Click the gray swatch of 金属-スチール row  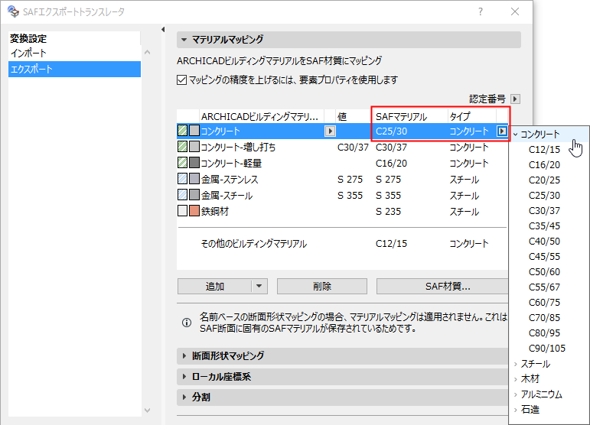[x=194, y=195]
